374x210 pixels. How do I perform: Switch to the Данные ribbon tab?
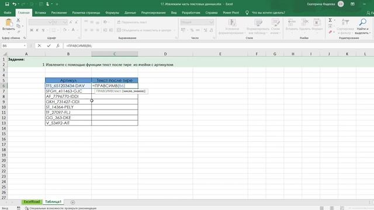click(x=130, y=13)
